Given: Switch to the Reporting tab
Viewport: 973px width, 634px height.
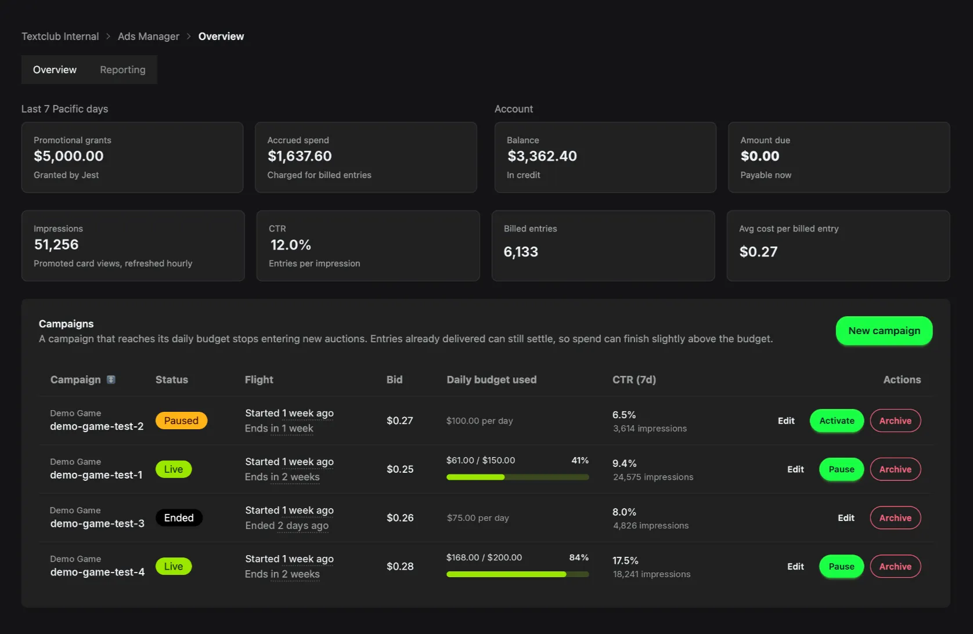Looking at the screenshot, I should (x=122, y=70).
